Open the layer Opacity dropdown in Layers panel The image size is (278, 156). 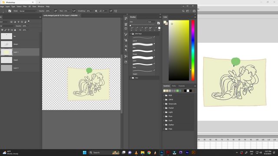pyautogui.click(x=28, y=26)
